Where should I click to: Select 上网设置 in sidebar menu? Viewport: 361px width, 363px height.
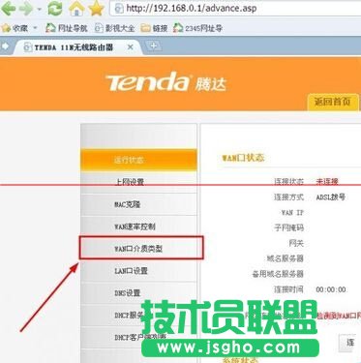(138, 182)
